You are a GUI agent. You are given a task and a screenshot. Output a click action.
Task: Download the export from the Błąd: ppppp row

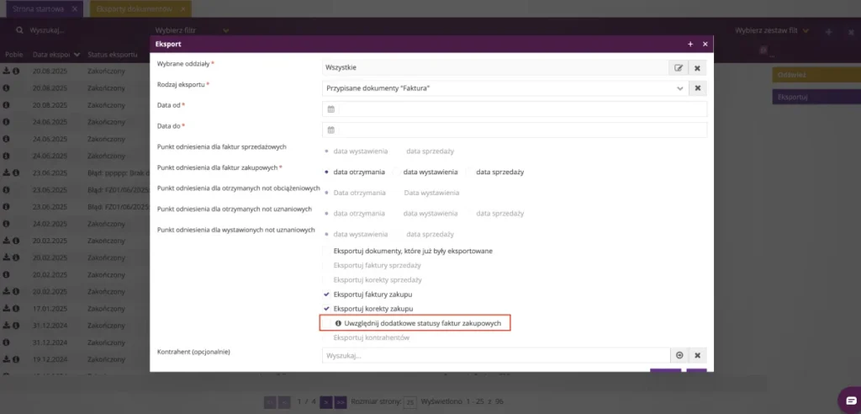tap(6, 172)
